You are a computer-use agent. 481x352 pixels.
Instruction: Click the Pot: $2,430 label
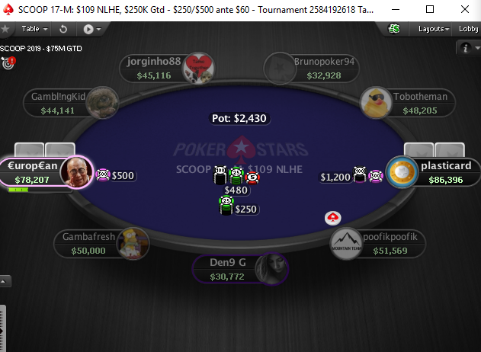click(239, 118)
